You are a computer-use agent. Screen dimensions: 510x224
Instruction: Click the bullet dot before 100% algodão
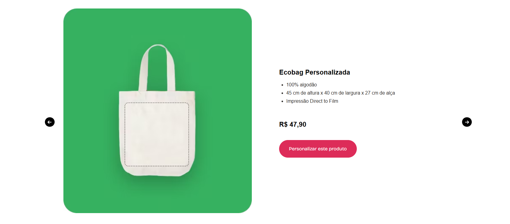[x=282, y=85]
